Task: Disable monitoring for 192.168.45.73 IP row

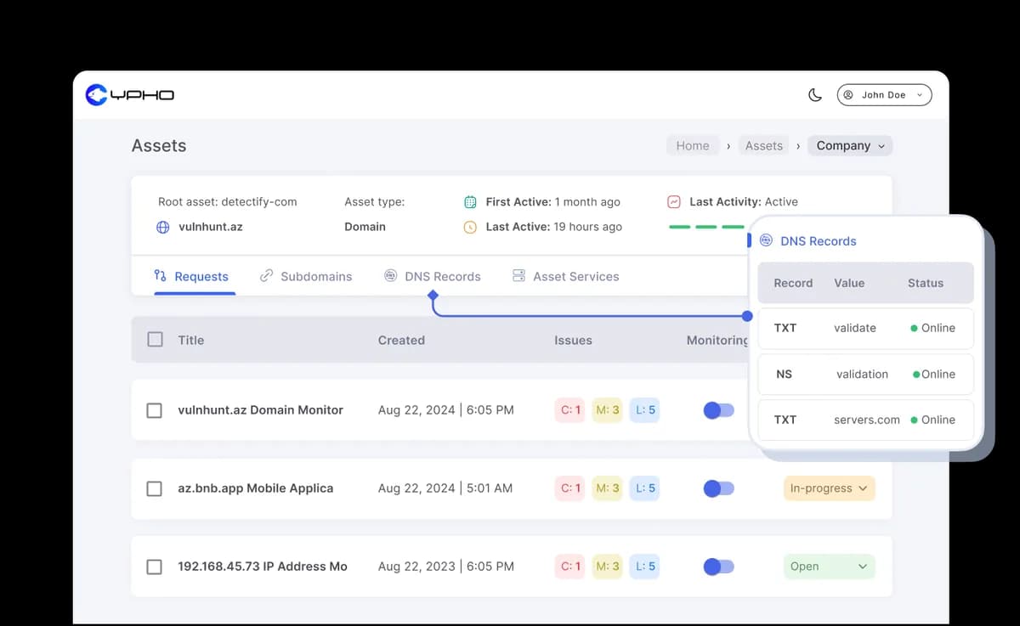Action: click(718, 567)
